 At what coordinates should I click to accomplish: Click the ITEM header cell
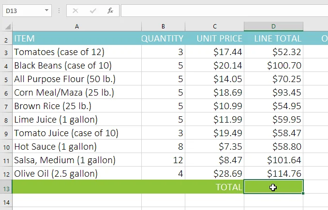coord(77,39)
